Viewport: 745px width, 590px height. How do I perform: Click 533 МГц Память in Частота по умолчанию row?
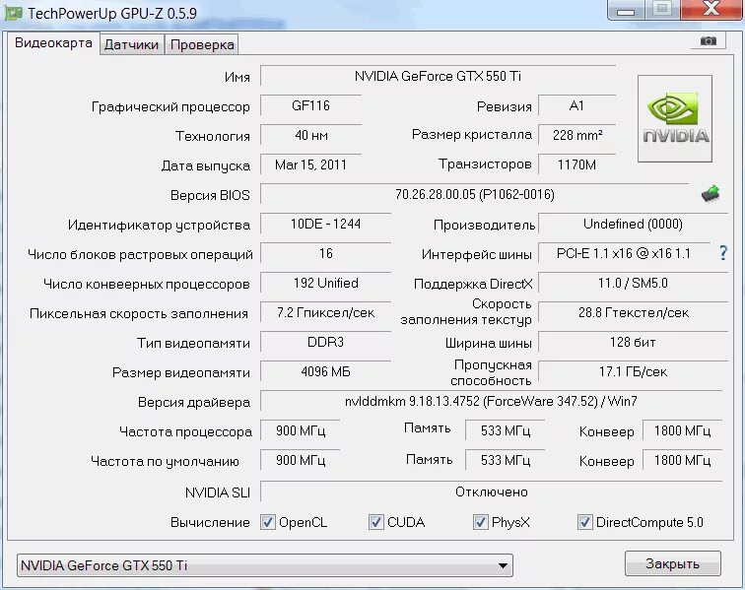click(x=506, y=460)
